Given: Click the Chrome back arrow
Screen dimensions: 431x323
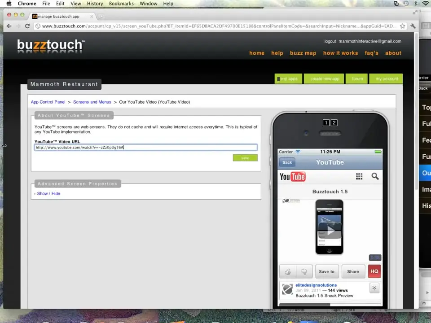Looking at the screenshot, I should [x=9, y=26].
